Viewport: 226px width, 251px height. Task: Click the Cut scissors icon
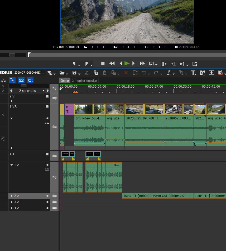(87, 73)
